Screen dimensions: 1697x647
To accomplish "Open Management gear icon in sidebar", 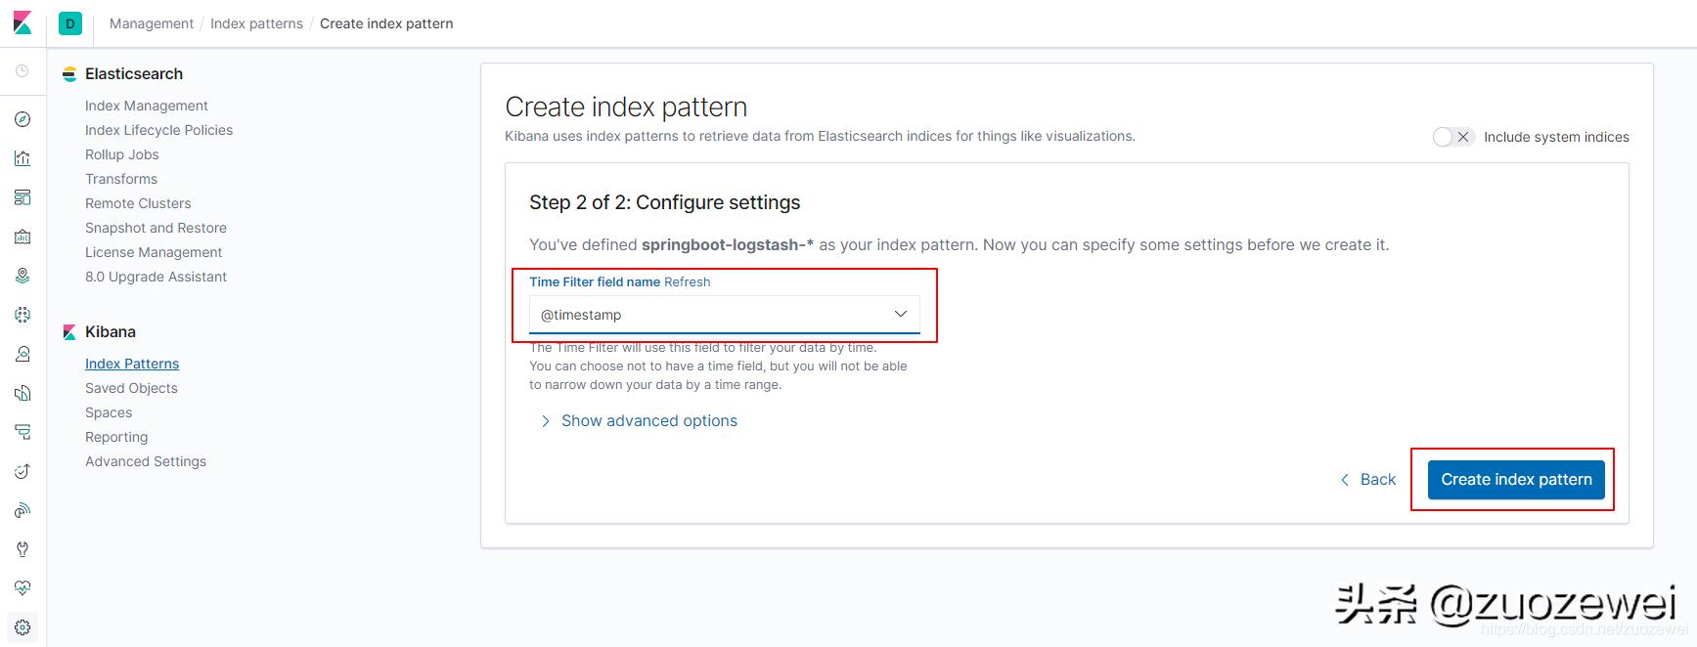I will [x=22, y=627].
